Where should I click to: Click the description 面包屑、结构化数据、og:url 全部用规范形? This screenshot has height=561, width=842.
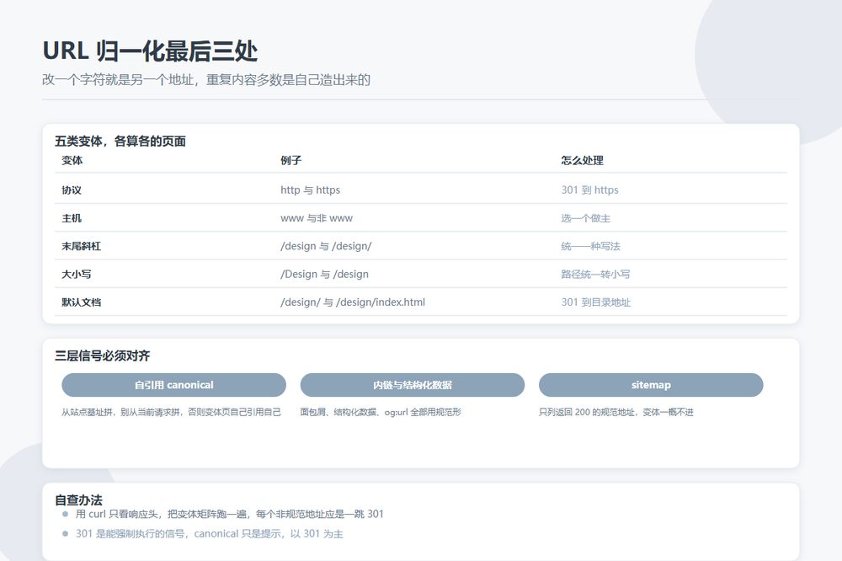[381, 412]
